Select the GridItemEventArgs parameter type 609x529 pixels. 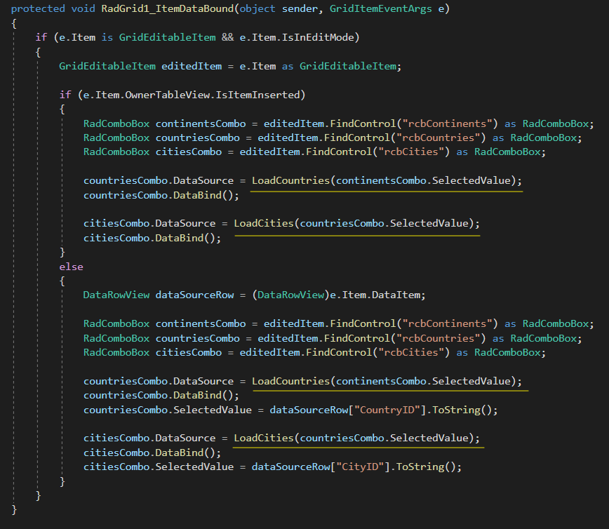(380, 9)
